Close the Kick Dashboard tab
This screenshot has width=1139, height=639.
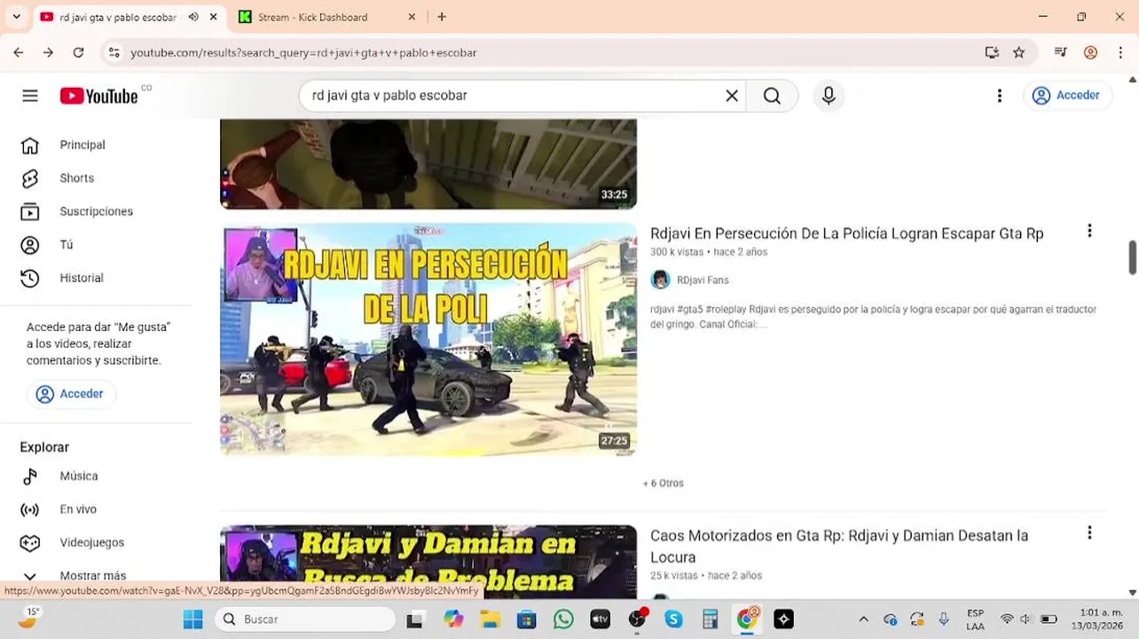point(412,17)
